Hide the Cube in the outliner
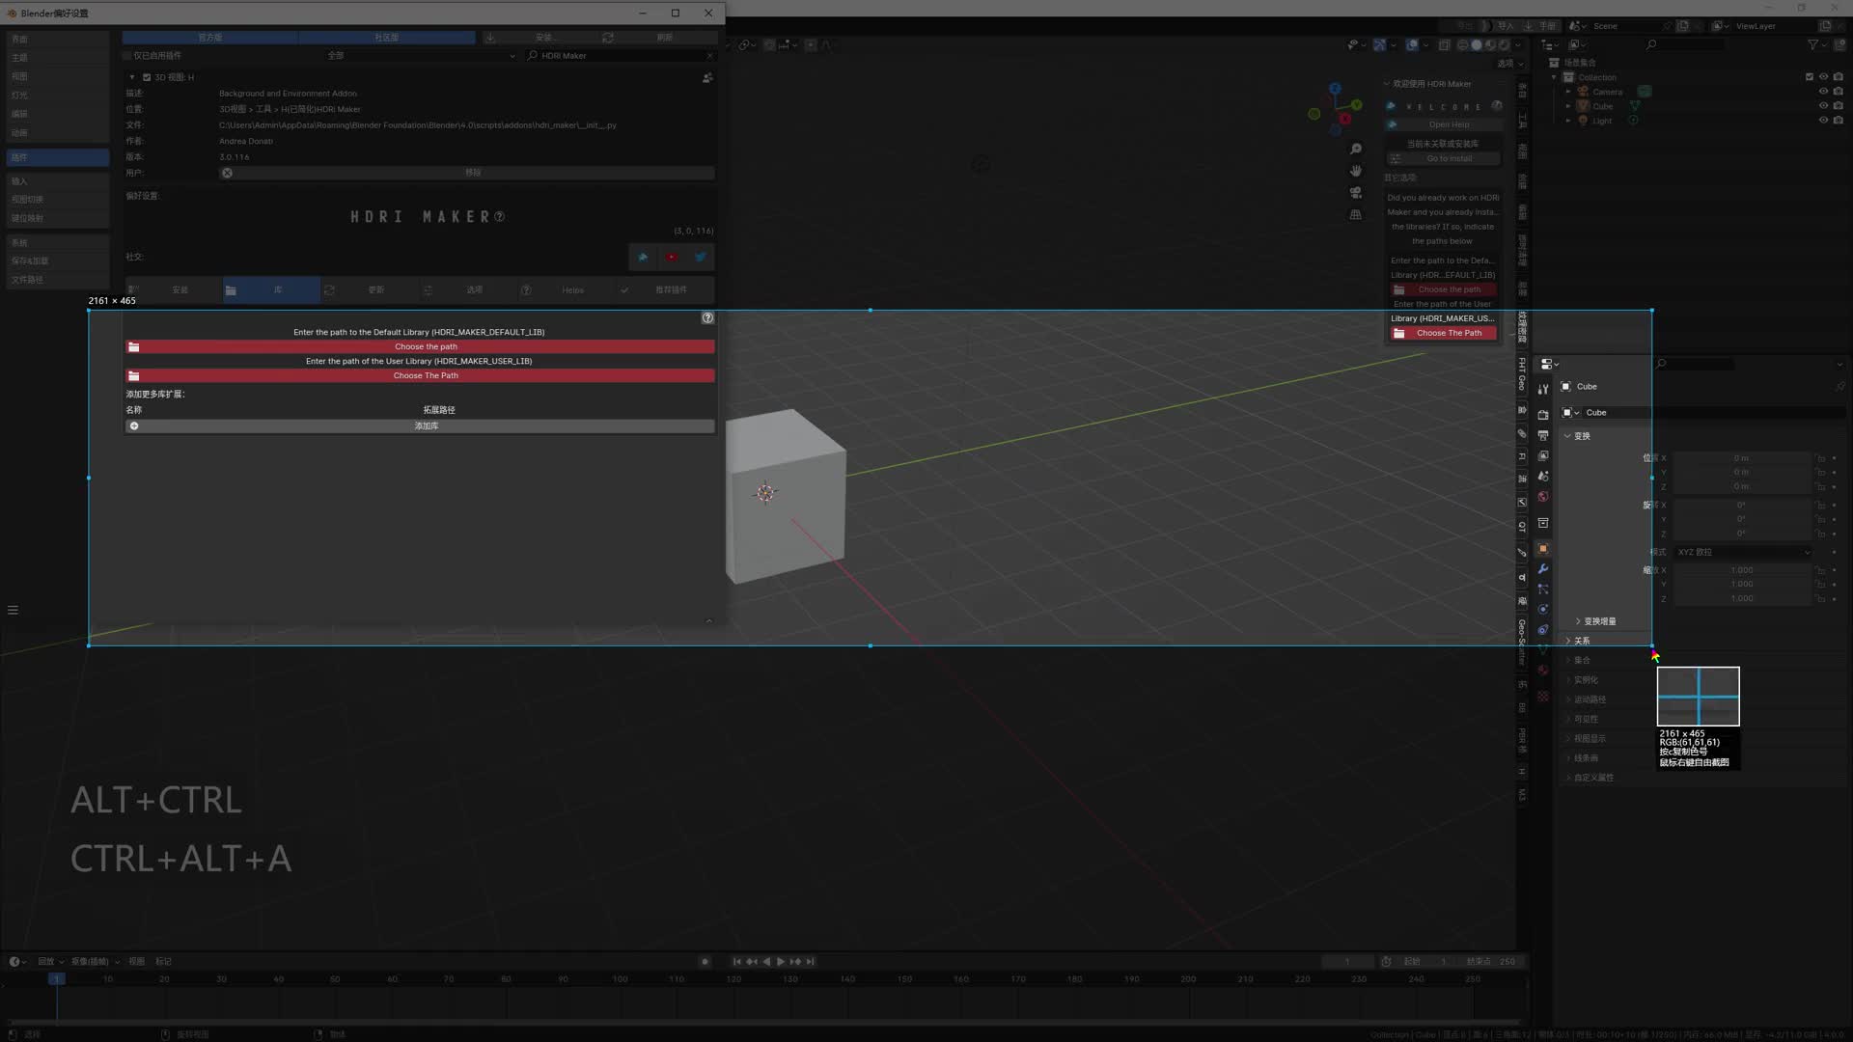The width and height of the screenshot is (1853, 1042). [1823, 106]
